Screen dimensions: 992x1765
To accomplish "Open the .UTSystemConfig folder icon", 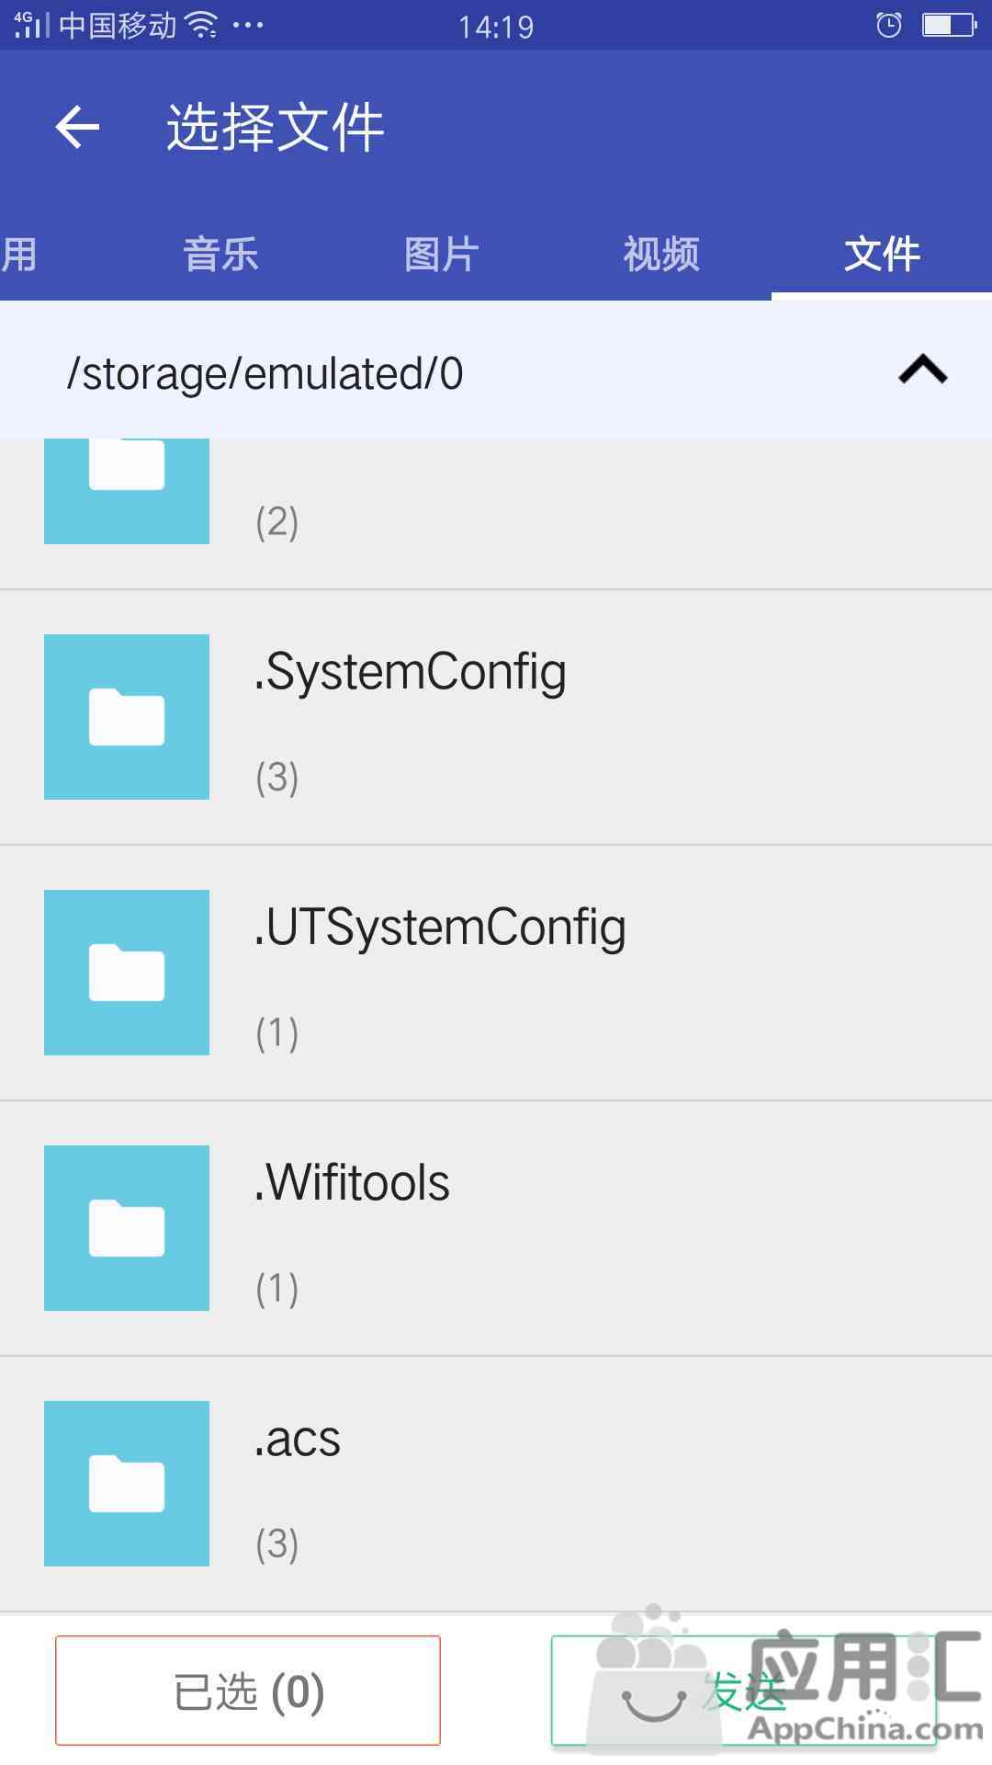I will point(127,973).
